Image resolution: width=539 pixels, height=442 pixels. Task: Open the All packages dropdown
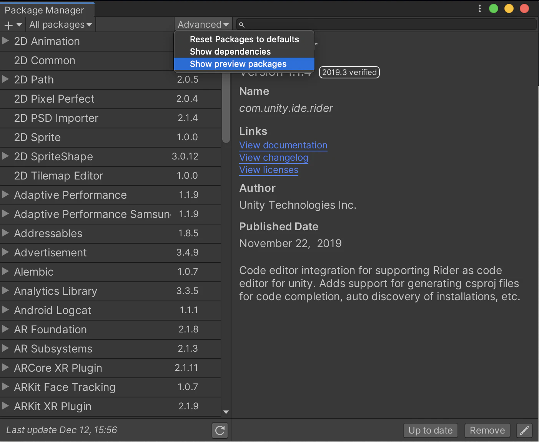61,25
